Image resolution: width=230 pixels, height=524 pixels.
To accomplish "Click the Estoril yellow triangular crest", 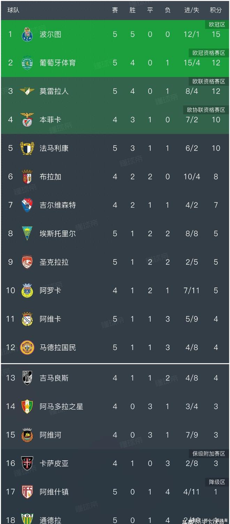I will pos(27,234).
